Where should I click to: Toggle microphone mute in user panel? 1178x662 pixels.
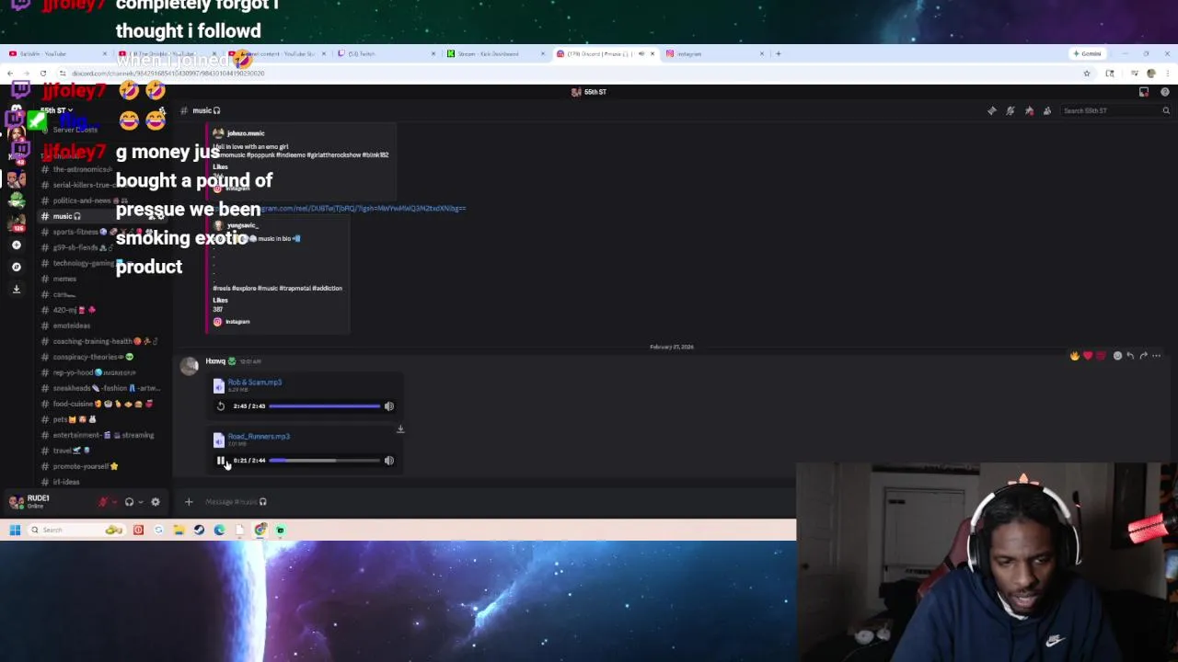pos(103,502)
